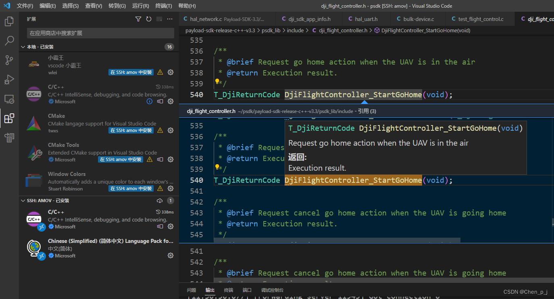Click info icon on local C/C++ extension
Image resolution: width=554 pixels, height=299 pixels.
point(150,101)
